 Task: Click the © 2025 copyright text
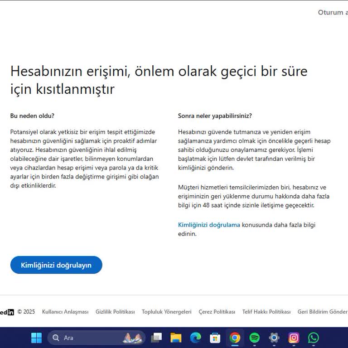(x=26, y=312)
